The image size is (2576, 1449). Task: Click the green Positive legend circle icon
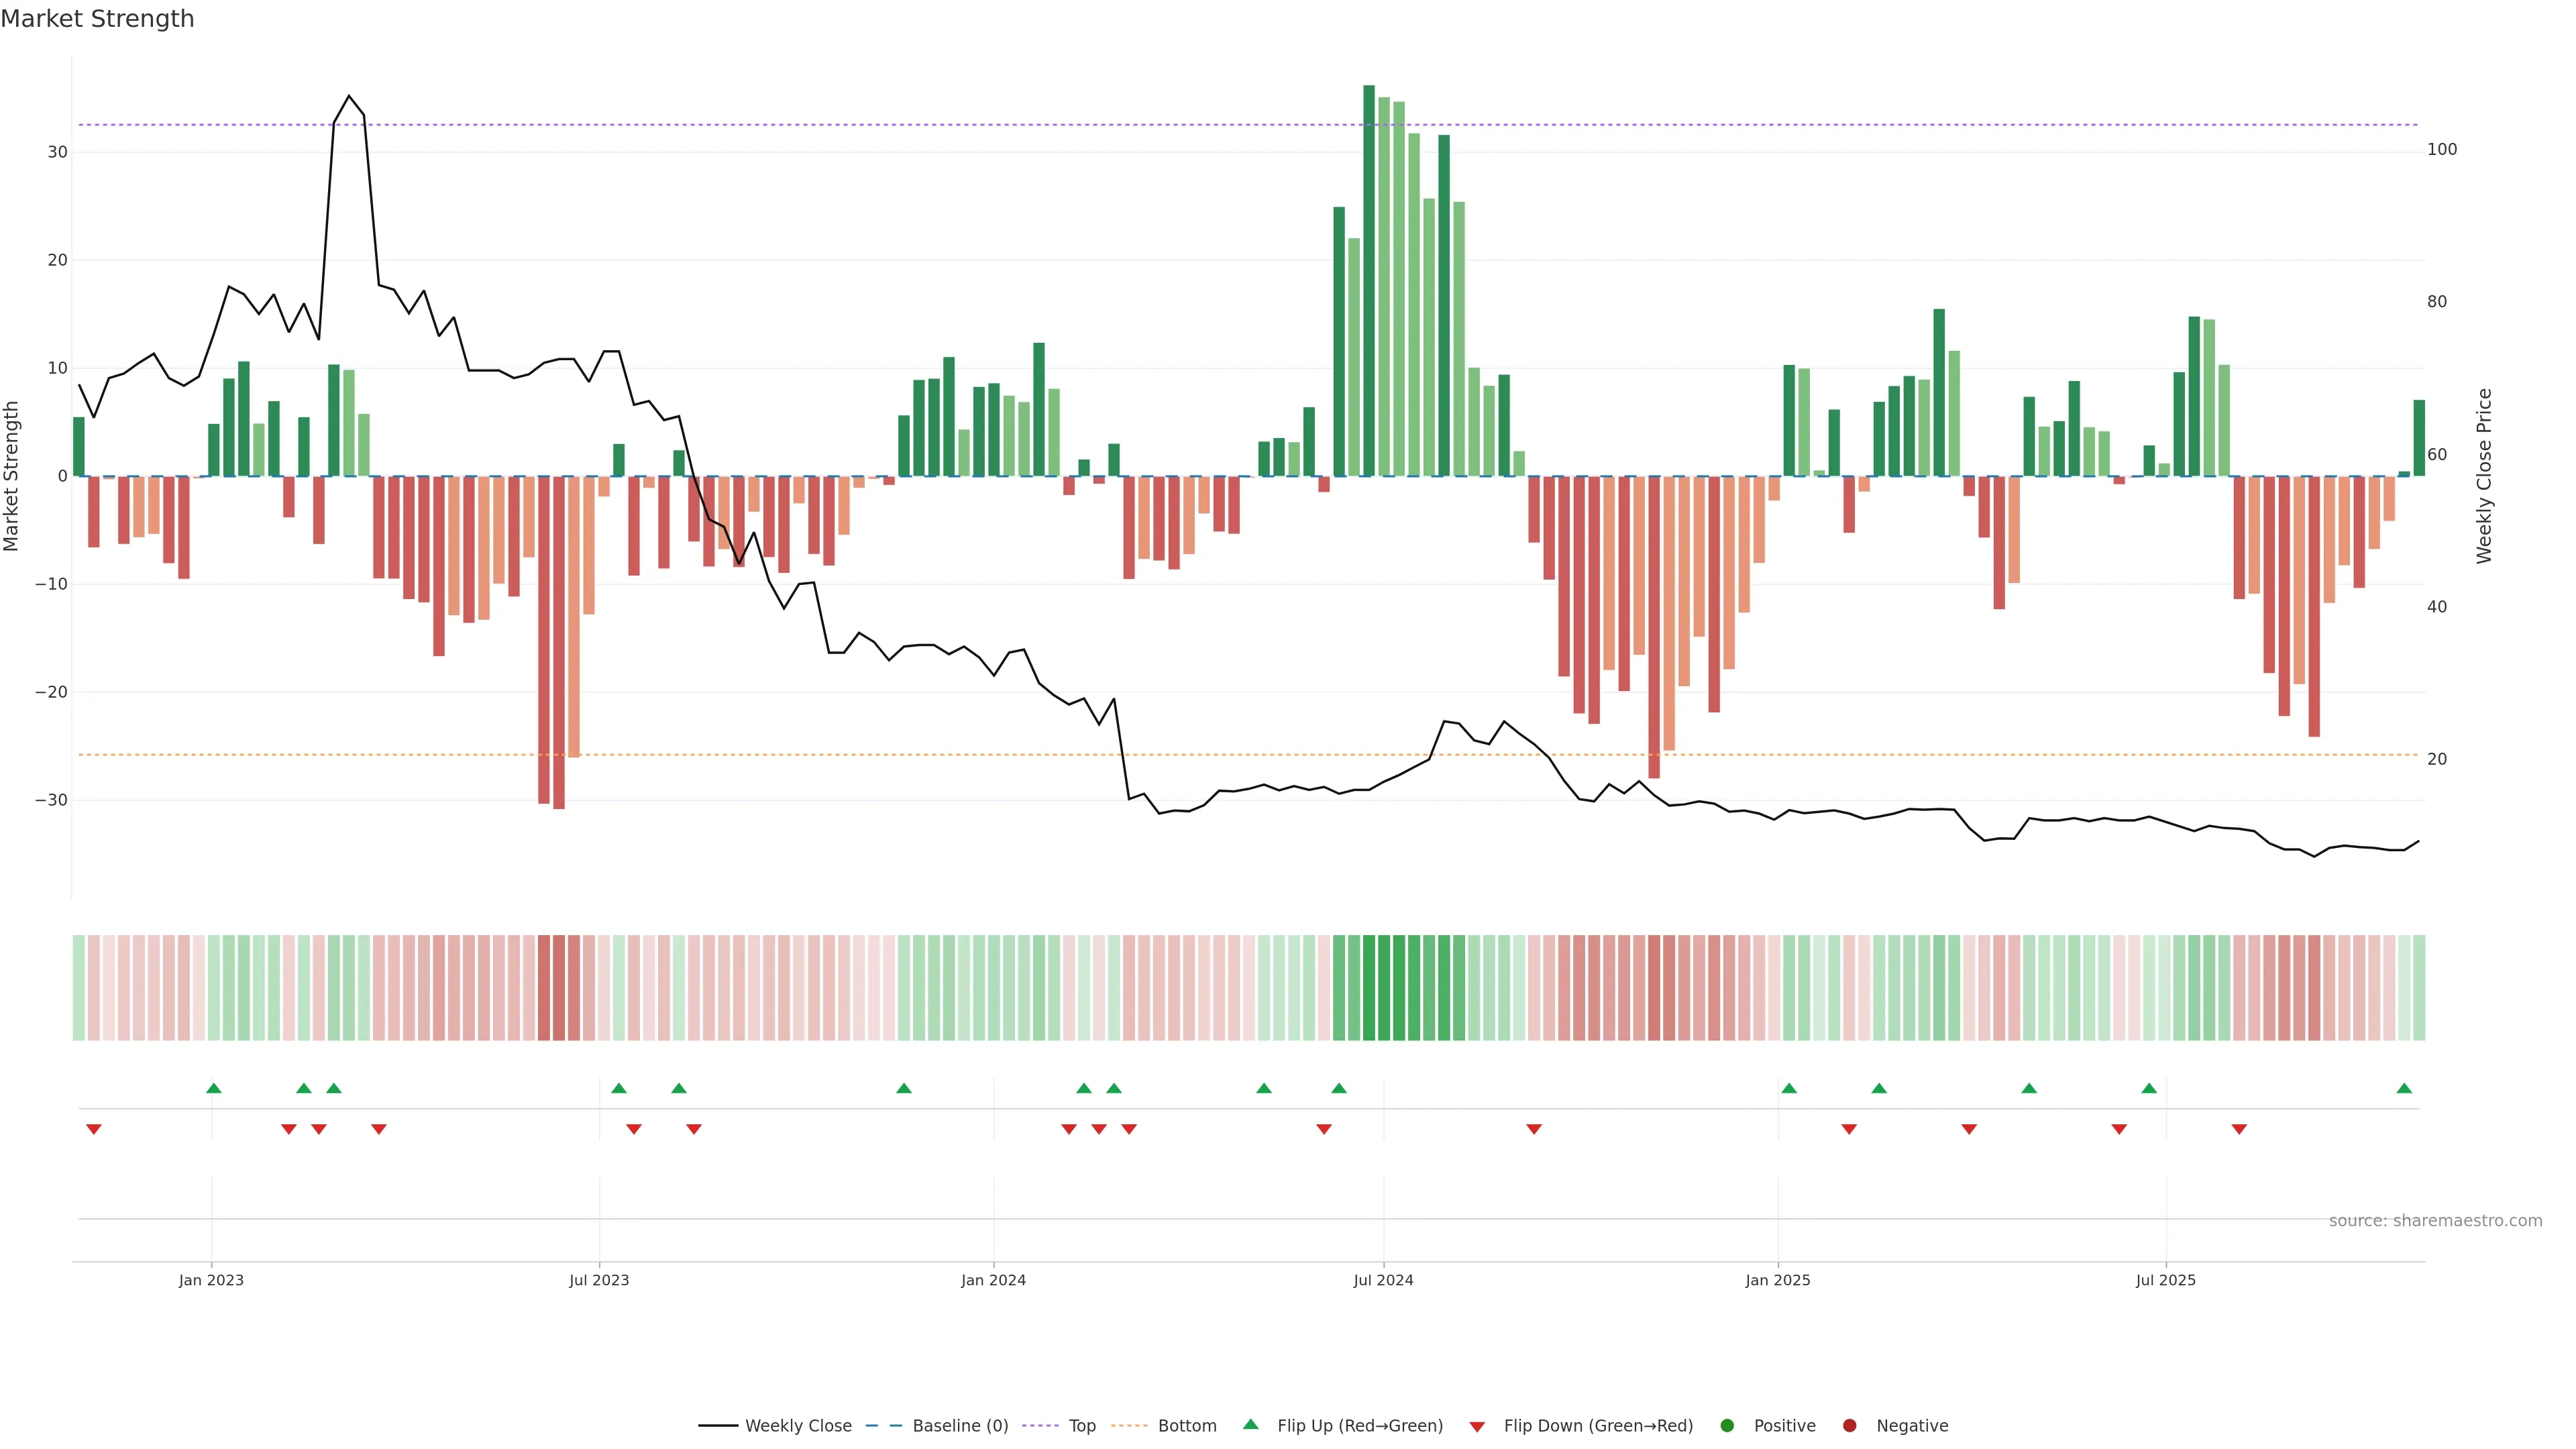[1727, 1426]
